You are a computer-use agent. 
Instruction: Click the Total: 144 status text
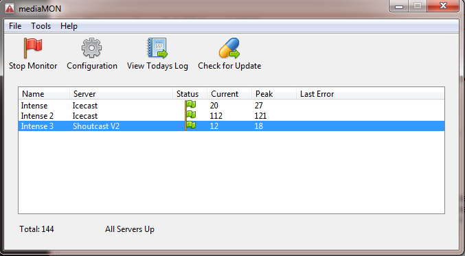click(x=36, y=229)
